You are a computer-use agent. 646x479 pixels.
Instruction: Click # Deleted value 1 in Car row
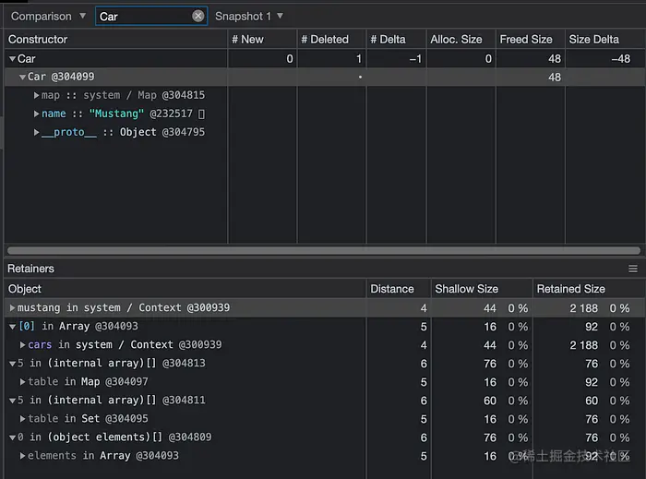(359, 59)
